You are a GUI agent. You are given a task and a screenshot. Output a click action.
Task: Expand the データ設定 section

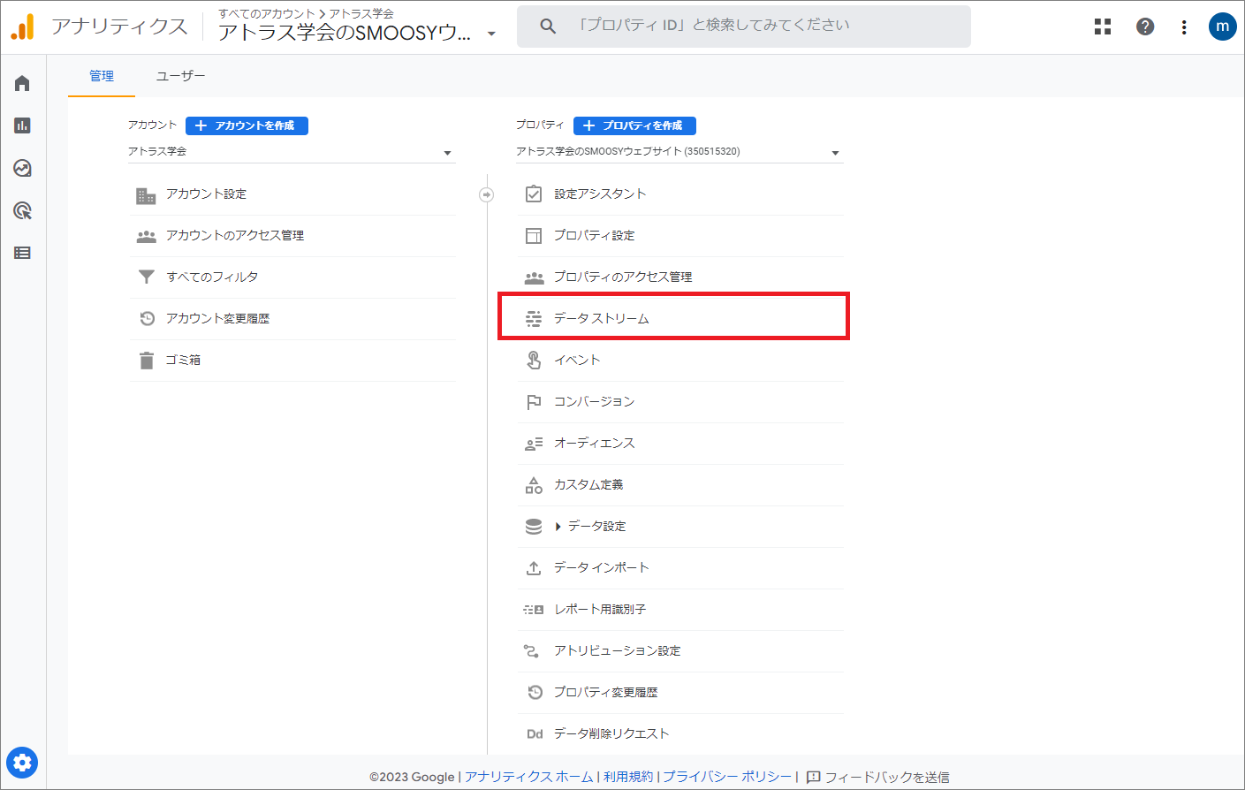pyautogui.click(x=558, y=527)
